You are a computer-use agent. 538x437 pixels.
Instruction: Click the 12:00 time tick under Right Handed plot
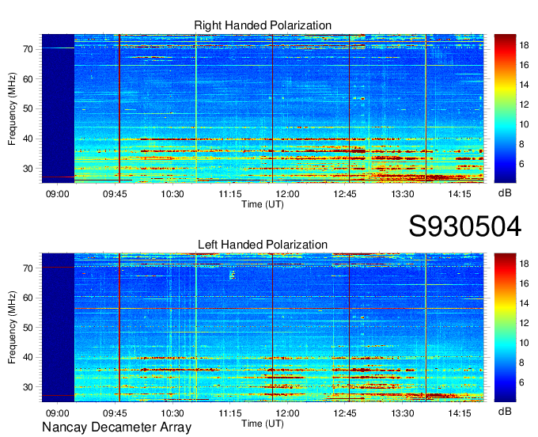coord(287,194)
